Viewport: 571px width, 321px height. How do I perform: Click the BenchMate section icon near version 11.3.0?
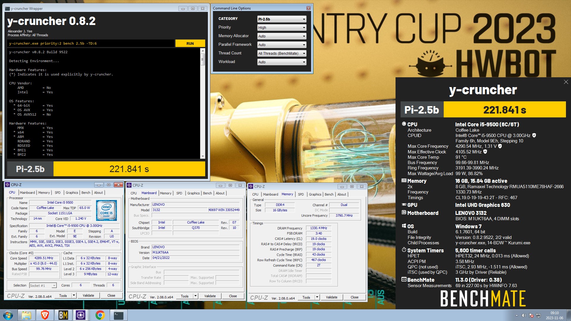pos(404,279)
